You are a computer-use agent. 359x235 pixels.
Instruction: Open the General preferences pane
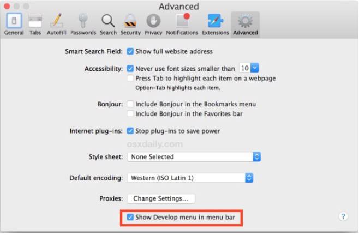pos(14,25)
